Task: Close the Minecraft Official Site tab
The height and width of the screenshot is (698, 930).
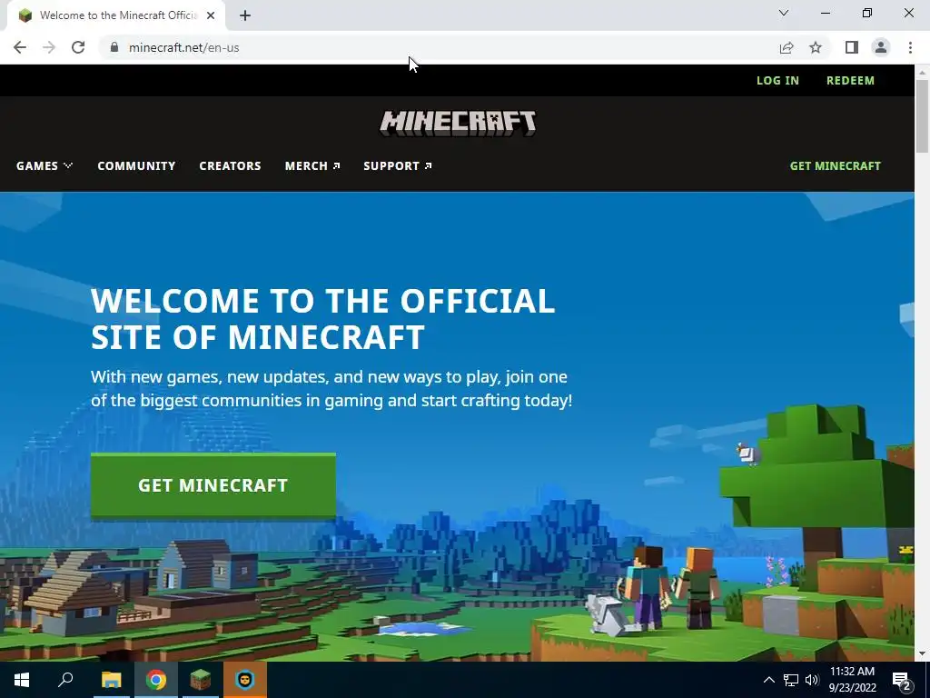Action: 211,15
